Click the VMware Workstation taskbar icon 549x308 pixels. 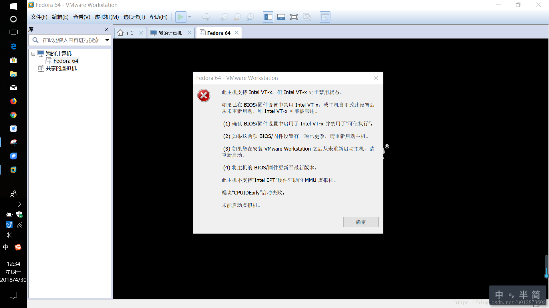point(13,170)
